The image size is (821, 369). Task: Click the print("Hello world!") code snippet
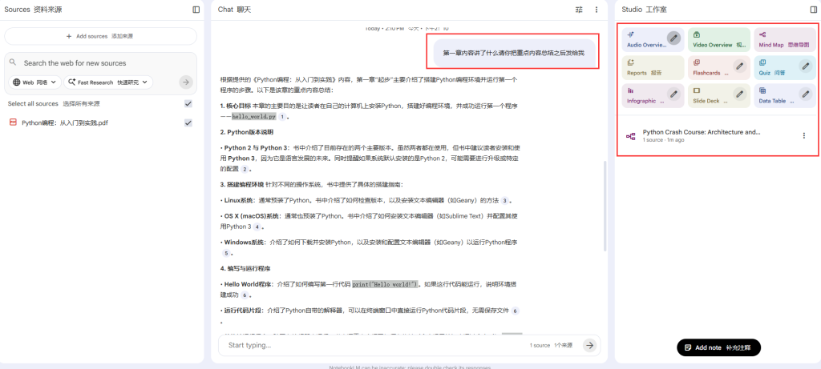click(385, 284)
